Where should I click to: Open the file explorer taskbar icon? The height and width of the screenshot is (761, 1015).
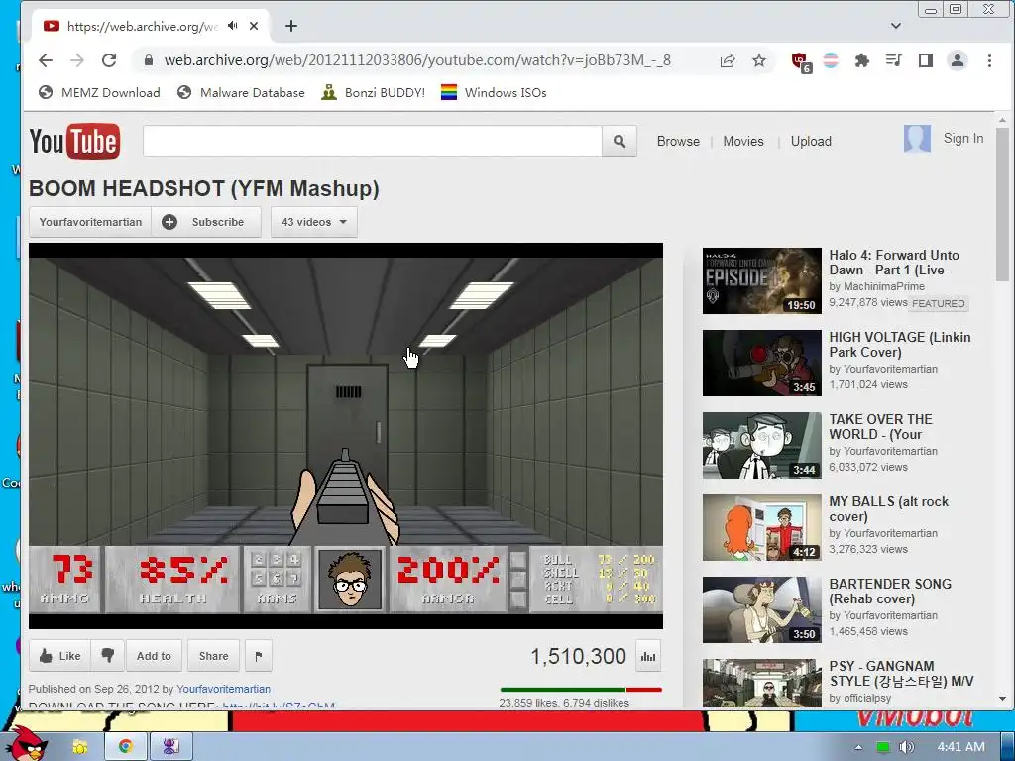[x=80, y=747]
